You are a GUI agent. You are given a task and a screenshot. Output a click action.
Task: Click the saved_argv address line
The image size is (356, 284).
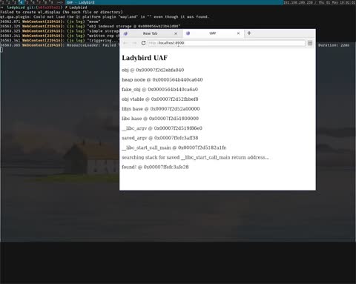(x=160, y=138)
